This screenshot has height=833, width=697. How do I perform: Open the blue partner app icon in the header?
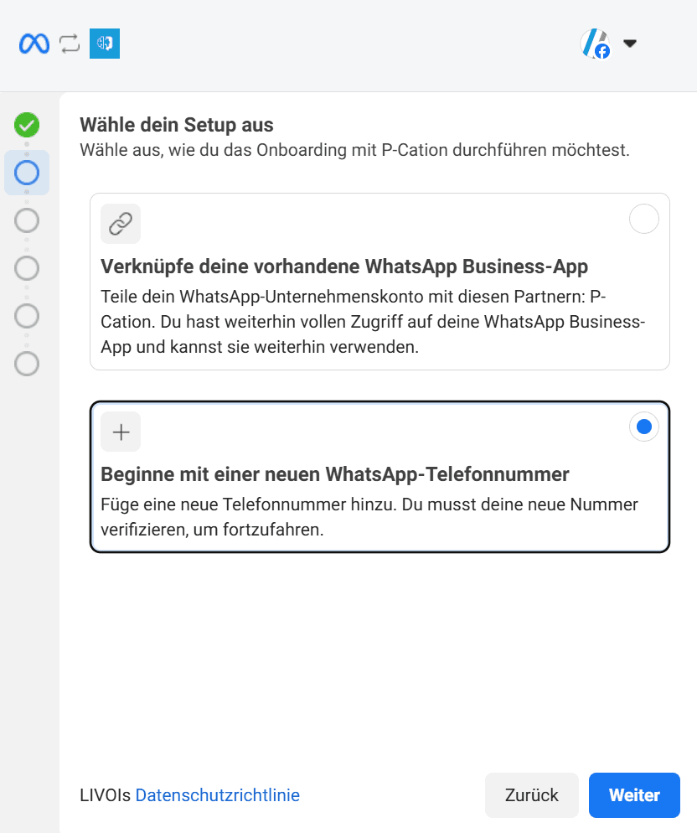(104, 44)
